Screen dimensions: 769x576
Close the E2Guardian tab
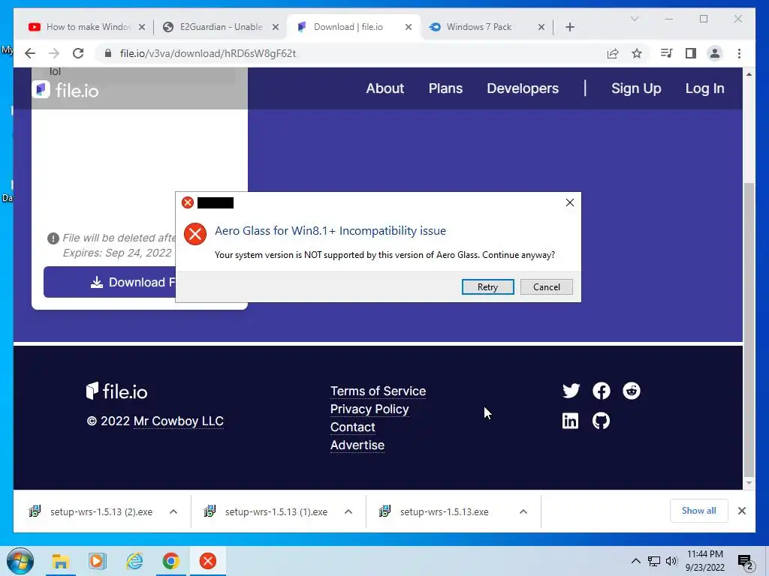click(x=275, y=27)
